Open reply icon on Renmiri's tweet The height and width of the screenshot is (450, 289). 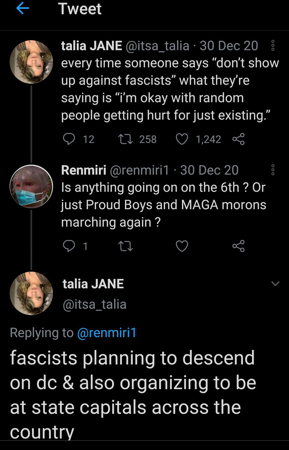click(x=70, y=246)
